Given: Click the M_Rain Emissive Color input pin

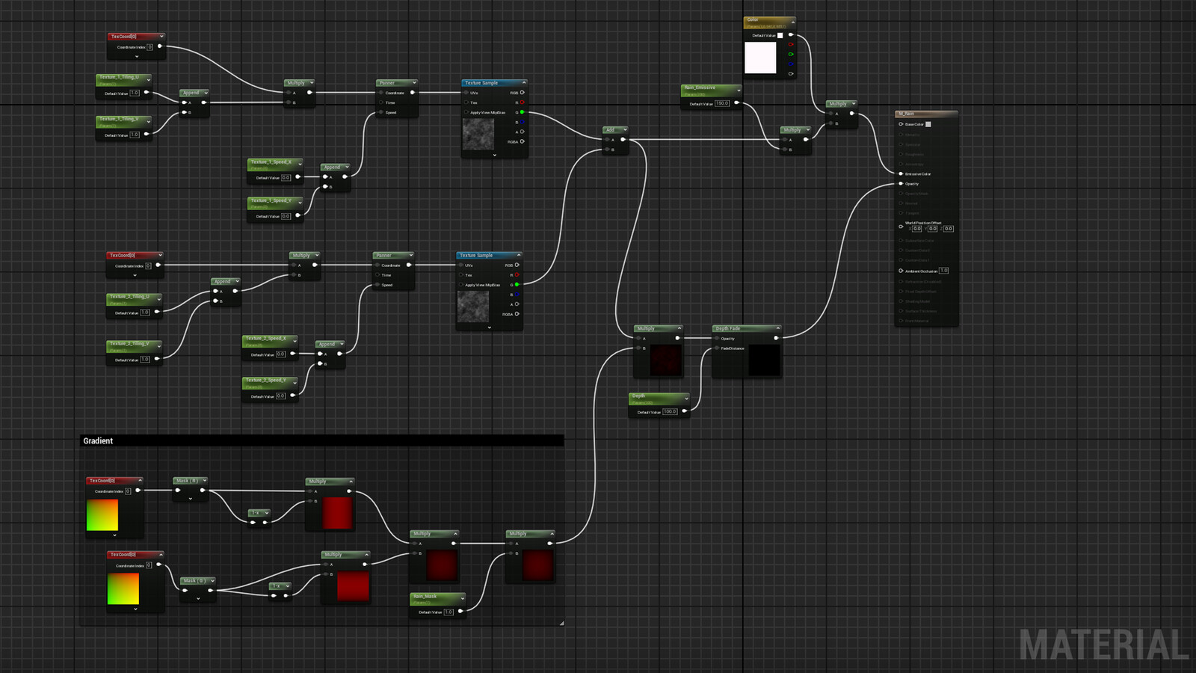Looking at the screenshot, I should pyautogui.click(x=901, y=173).
